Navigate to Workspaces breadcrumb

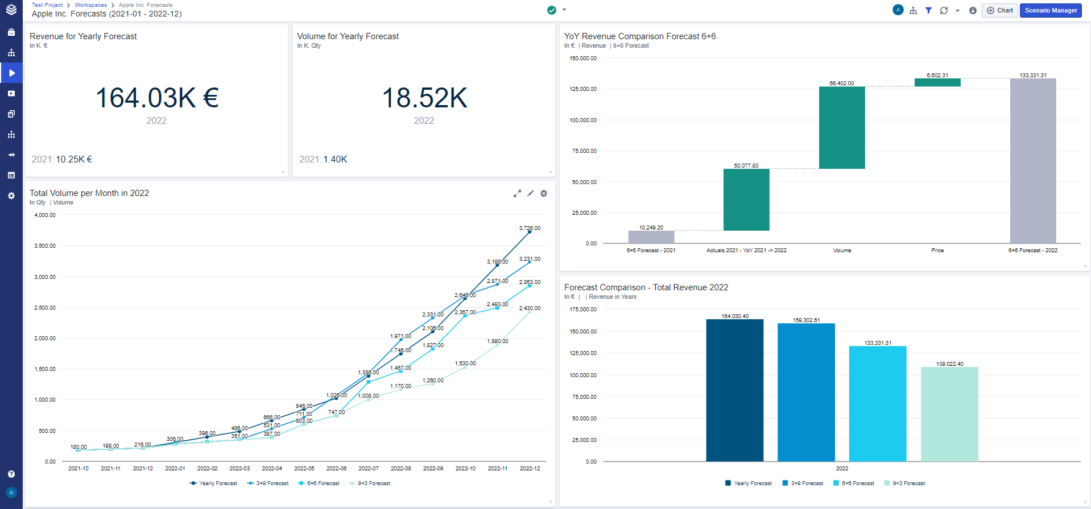coord(90,5)
